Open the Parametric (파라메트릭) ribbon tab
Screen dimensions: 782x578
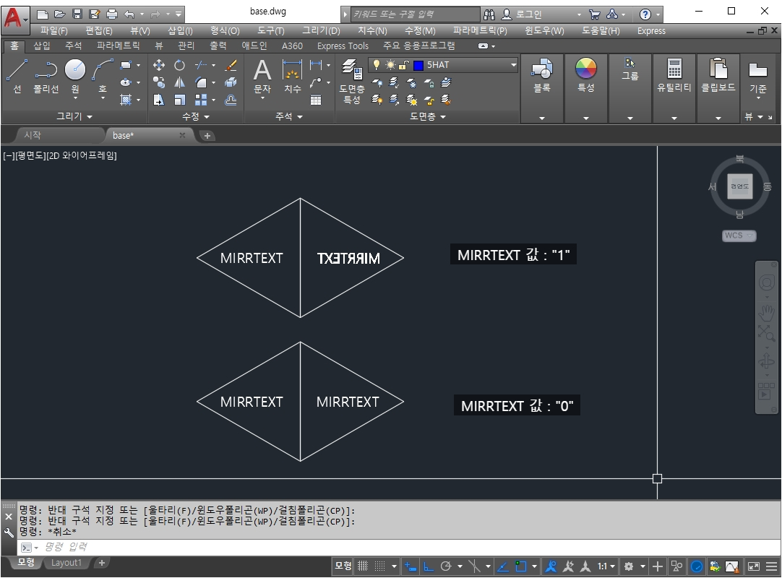point(119,46)
